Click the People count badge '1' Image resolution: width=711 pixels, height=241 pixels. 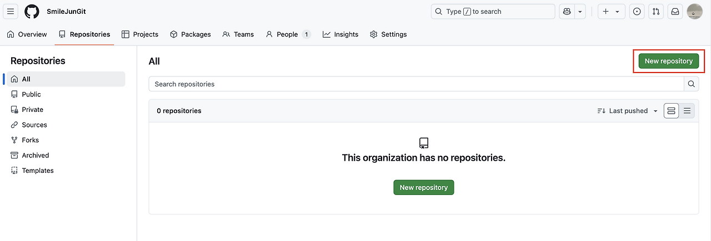(x=306, y=34)
